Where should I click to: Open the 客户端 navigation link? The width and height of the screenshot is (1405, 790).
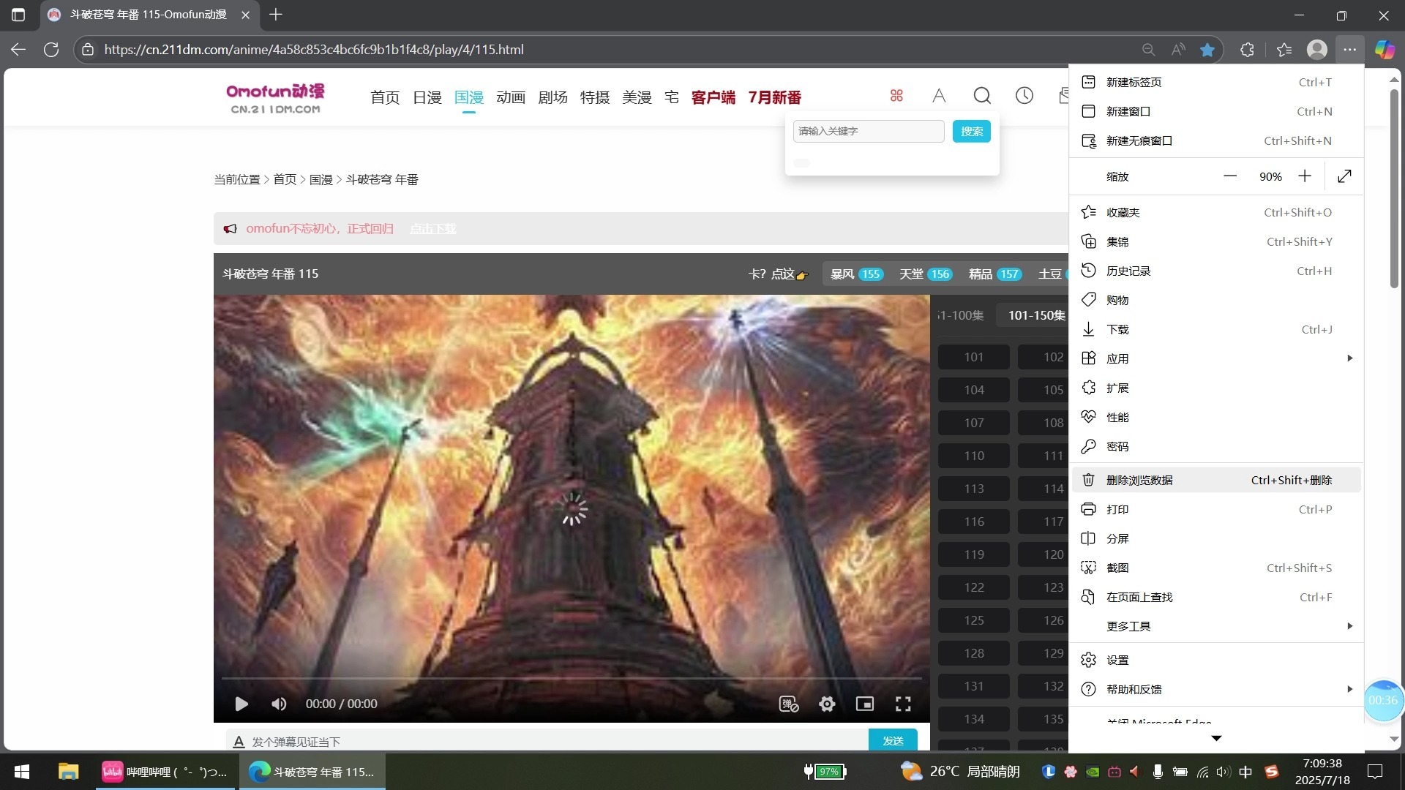(x=713, y=97)
